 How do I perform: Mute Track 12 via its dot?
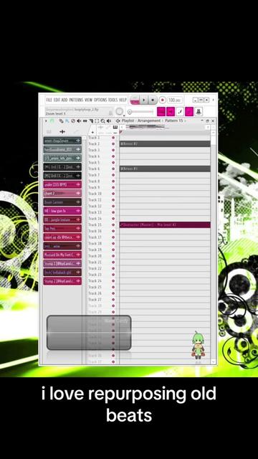pos(113,206)
